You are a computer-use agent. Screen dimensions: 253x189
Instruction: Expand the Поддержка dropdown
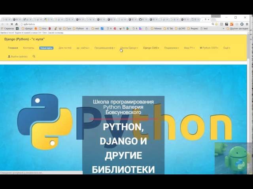(172, 48)
